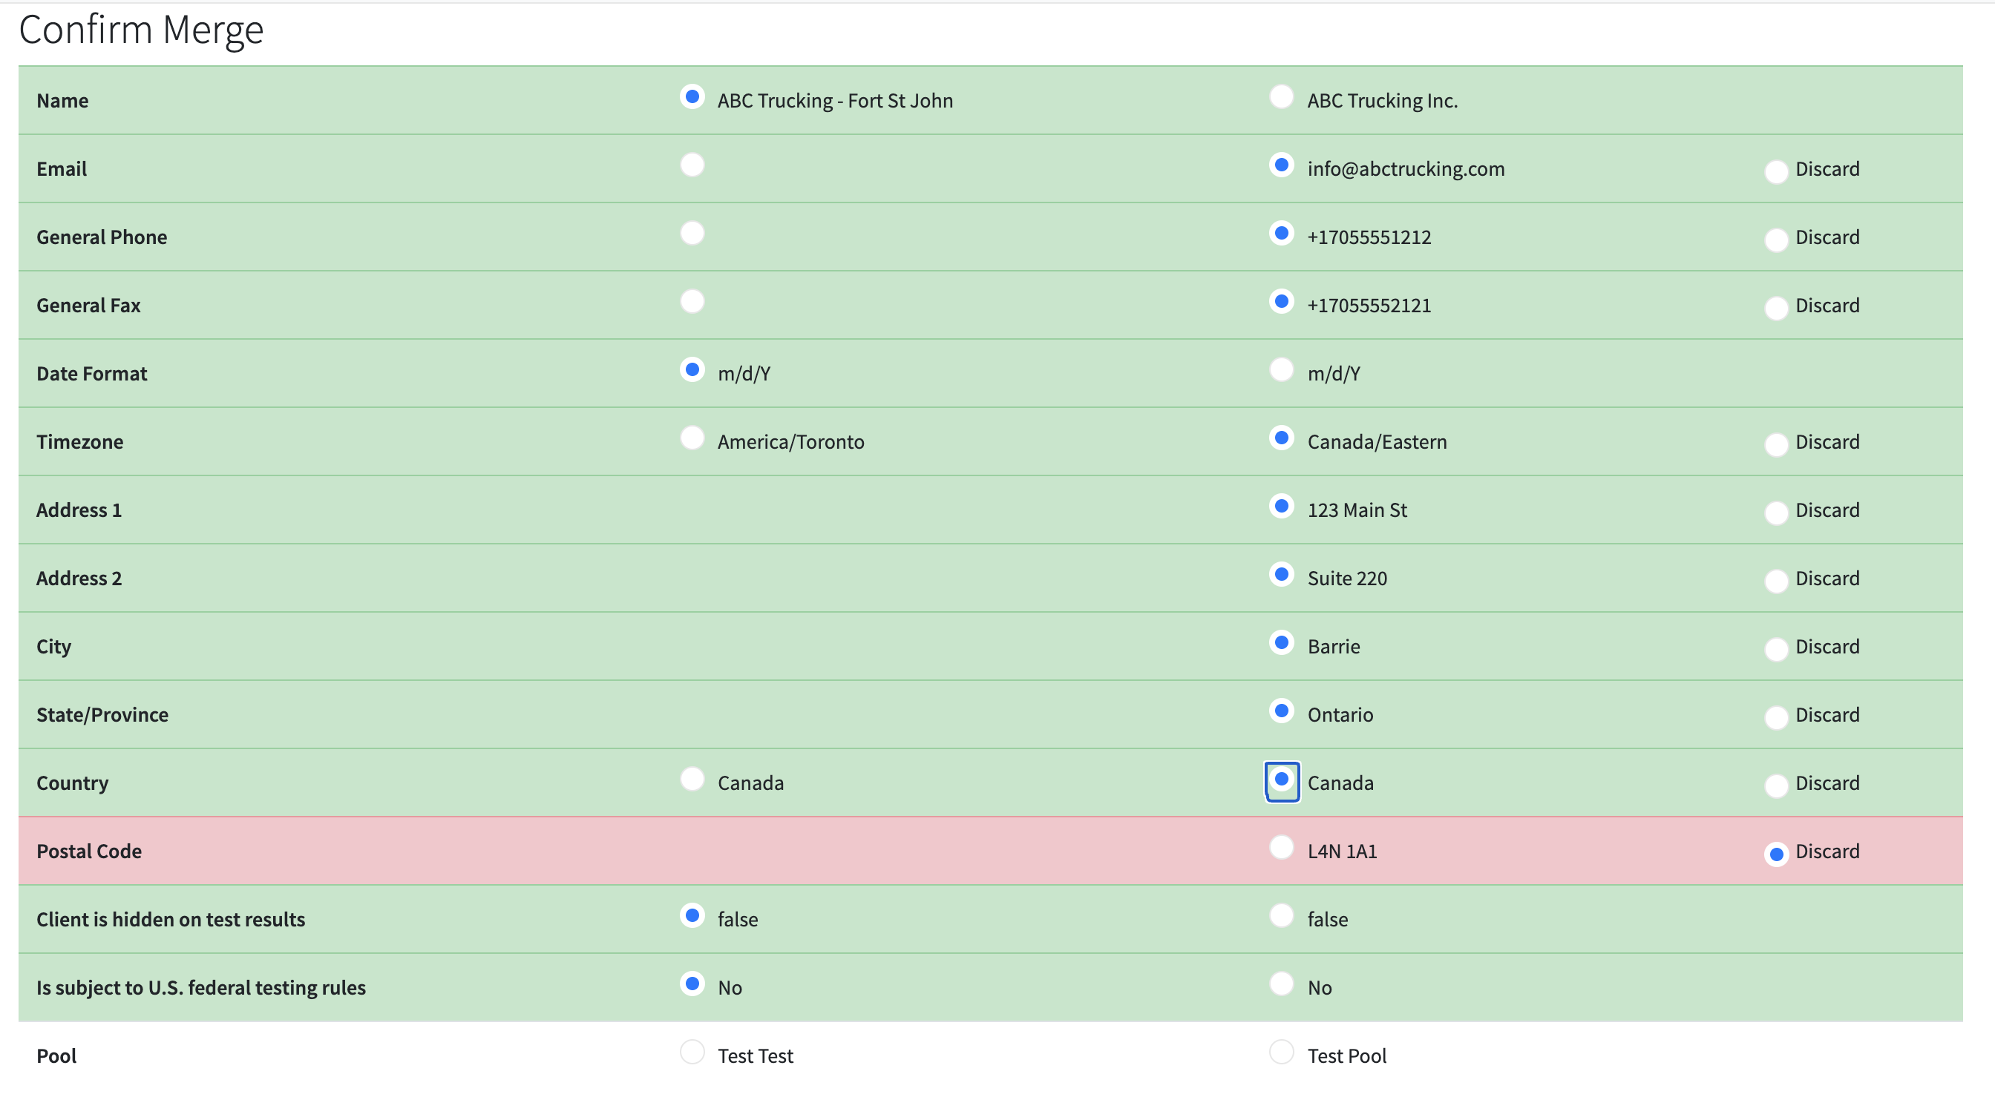
Task: Discard the Email field
Action: point(1776,171)
